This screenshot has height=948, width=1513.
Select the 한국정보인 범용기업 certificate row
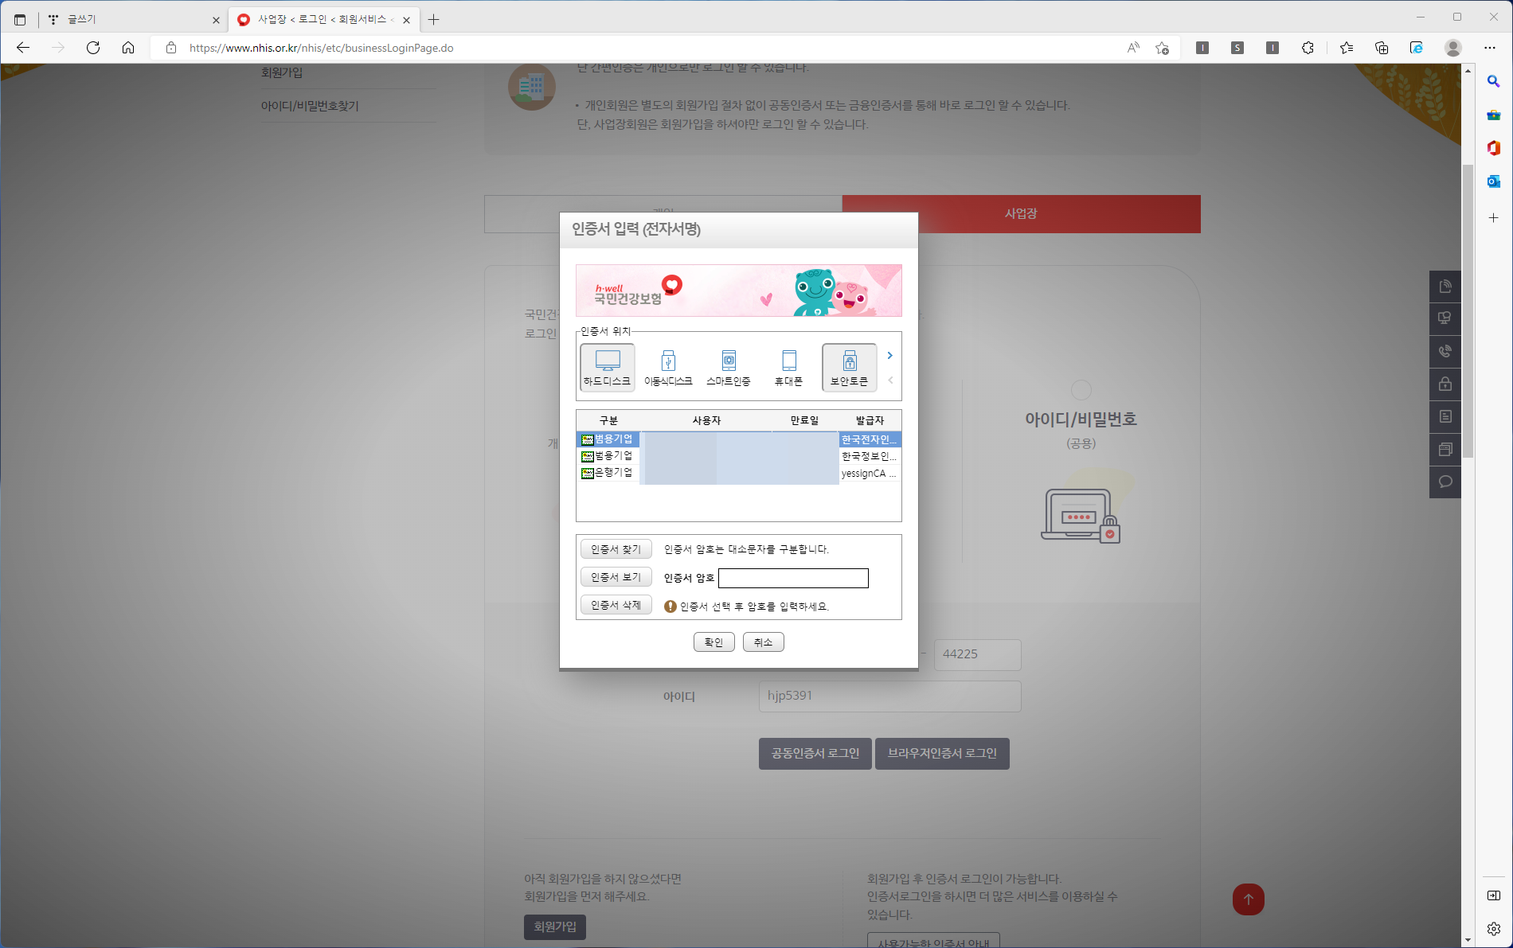(739, 456)
